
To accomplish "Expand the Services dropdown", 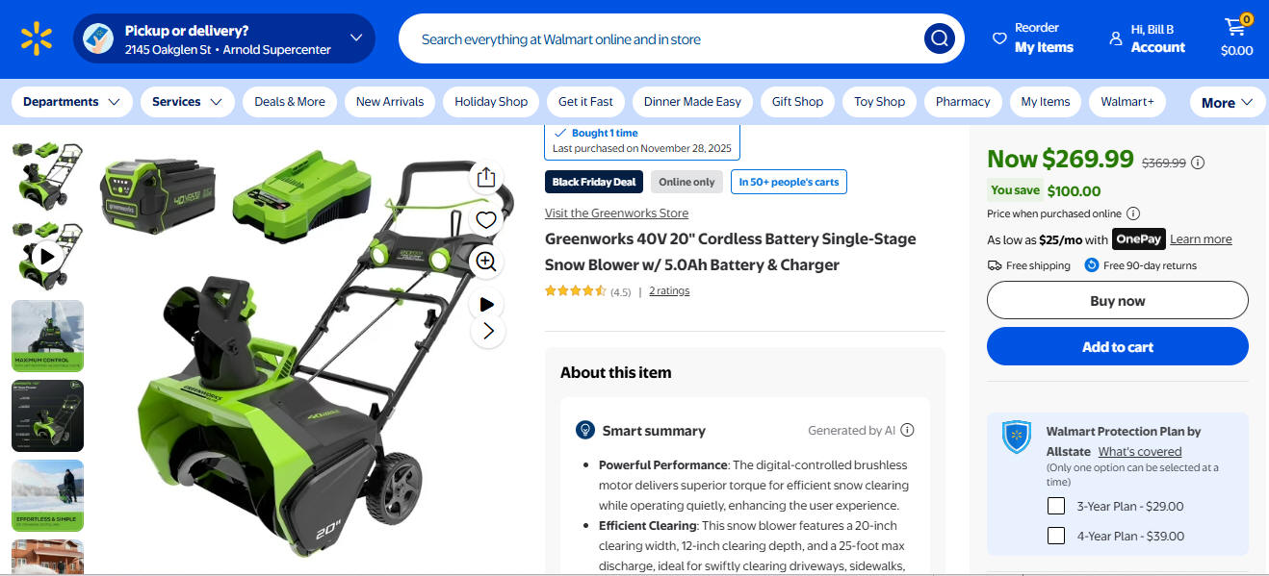I will coord(188,102).
